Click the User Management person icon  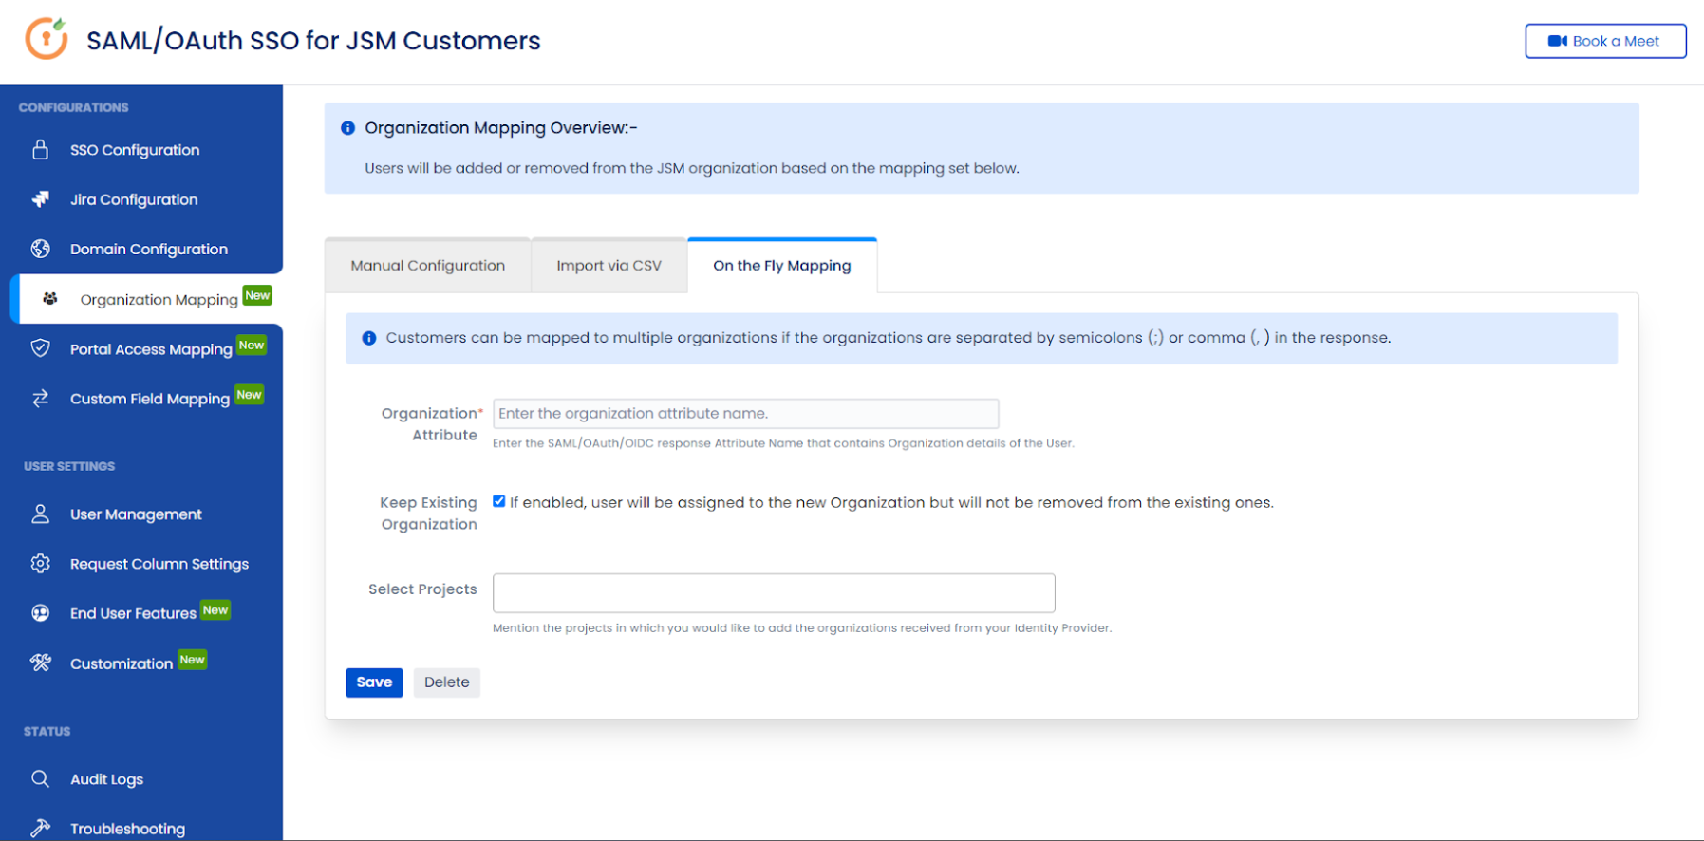point(40,514)
